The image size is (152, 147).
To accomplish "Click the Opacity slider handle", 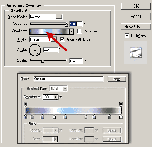I will [66, 25].
